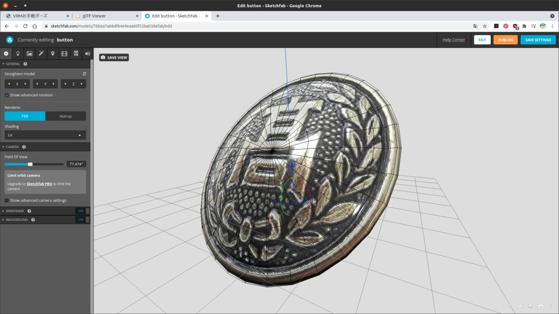The image size is (559, 314).
Task: Click the viewer help question-mark icon
Action: [x=509, y=306]
